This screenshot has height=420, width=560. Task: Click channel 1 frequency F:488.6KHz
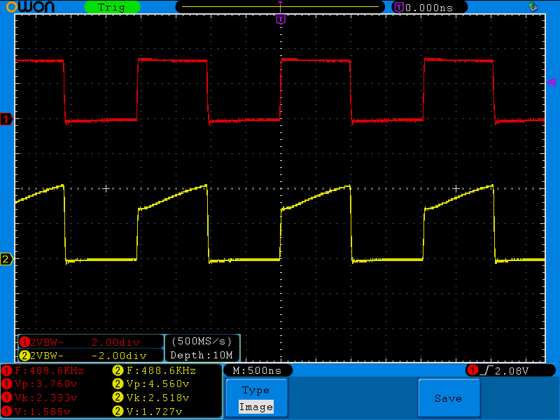point(43,371)
